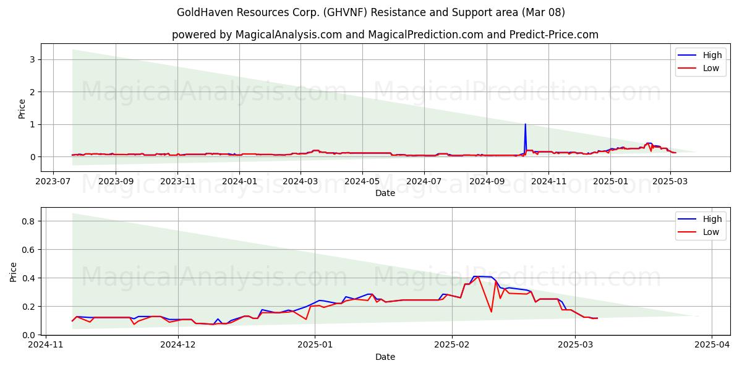Click the '2025-04' x-axis label on lower chart
Viewport: 742px width, 371px height.
point(712,345)
